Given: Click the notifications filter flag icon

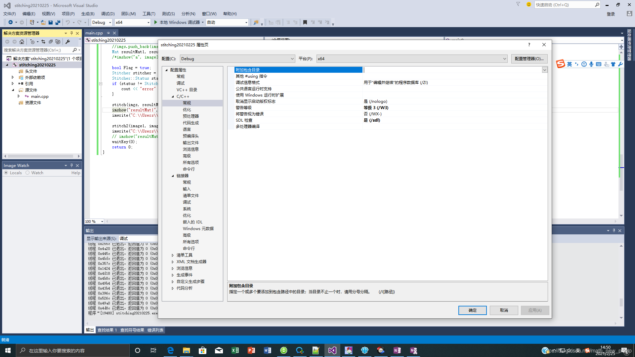Looking at the screenshot, I should pos(518,4).
